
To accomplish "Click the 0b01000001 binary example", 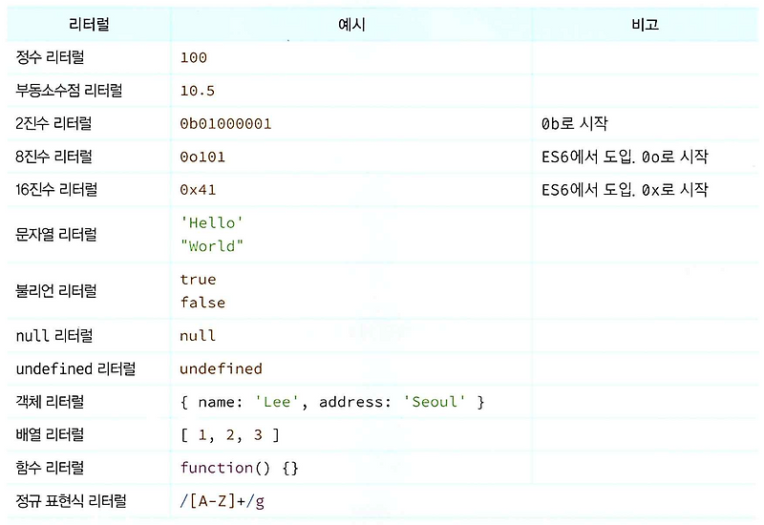I will (x=225, y=124).
